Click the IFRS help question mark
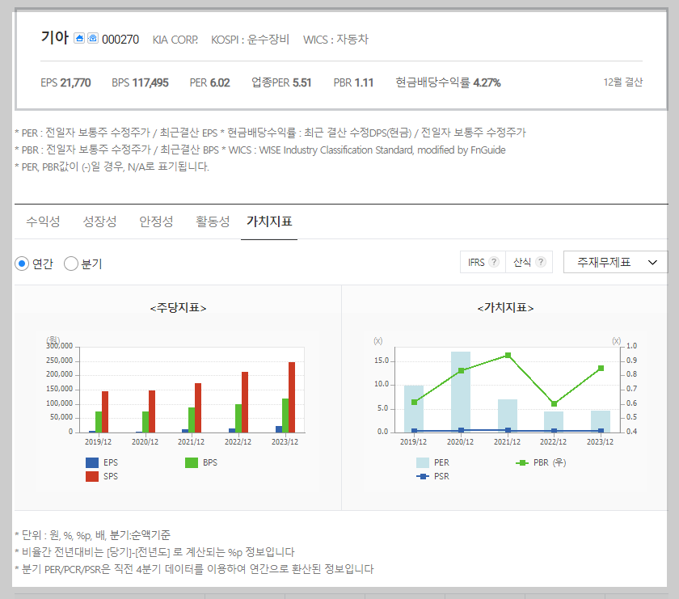Screen dimensions: 679x599 point(494,262)
